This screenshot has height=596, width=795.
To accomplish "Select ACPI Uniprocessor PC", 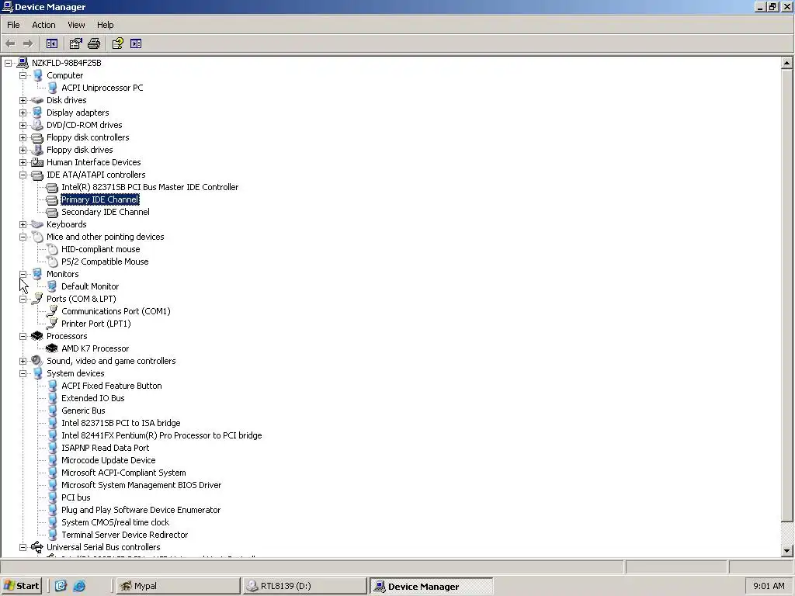I will 102,88.
